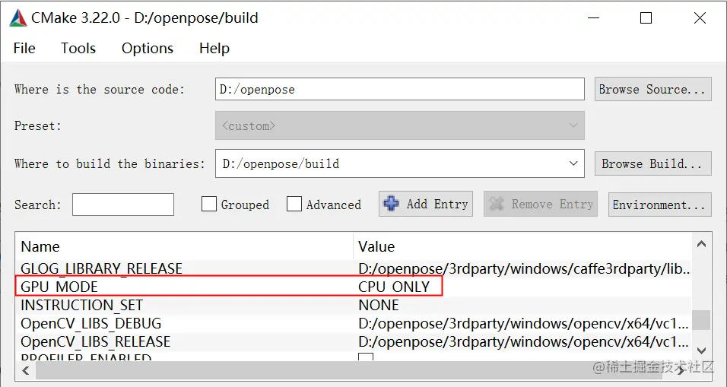Open the Tools menu
The image size is (727, 387).
click(x=78, y=48)
